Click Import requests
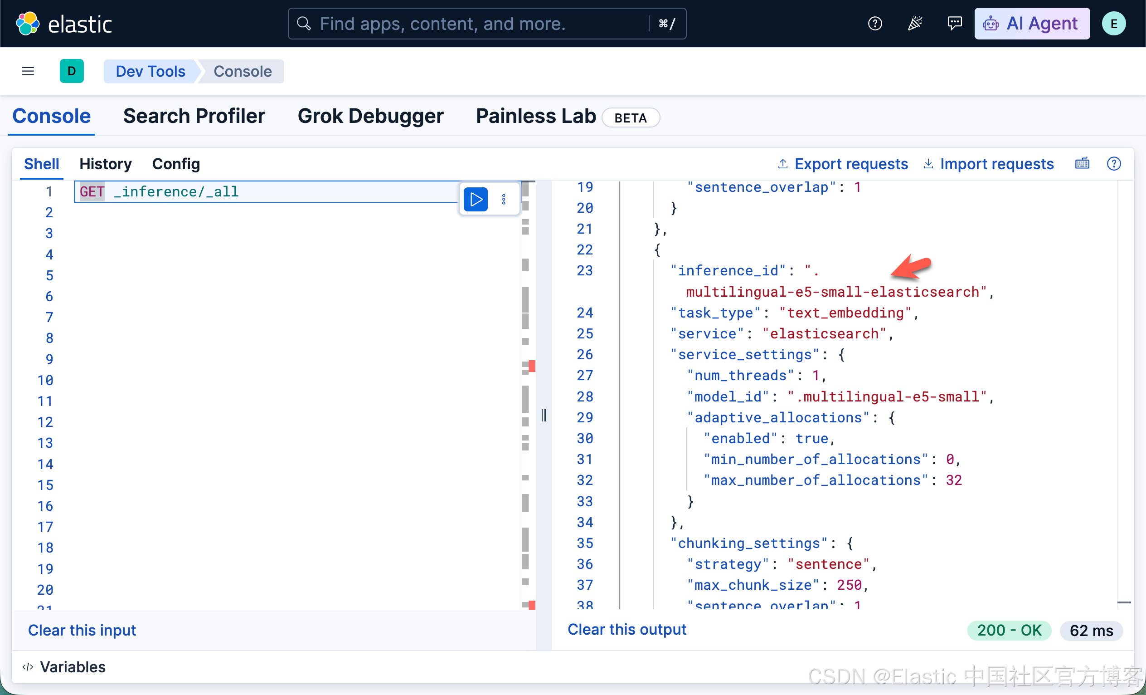1146x695 pixels. click(988, 164)
